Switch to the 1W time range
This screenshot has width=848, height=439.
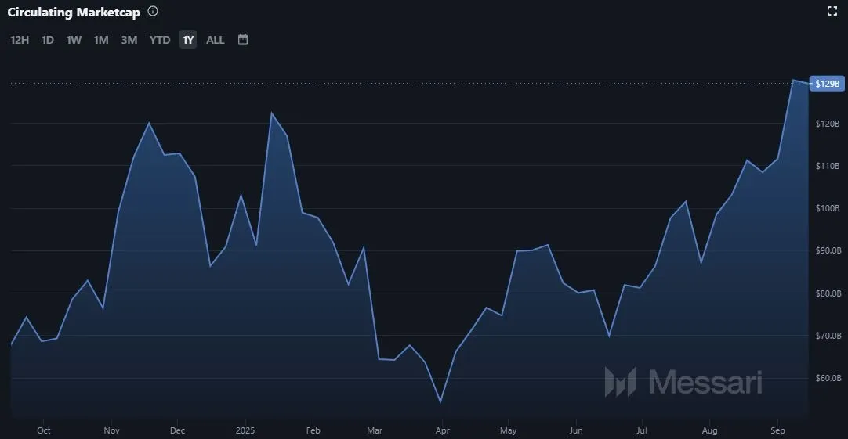[x=74, y=40]
